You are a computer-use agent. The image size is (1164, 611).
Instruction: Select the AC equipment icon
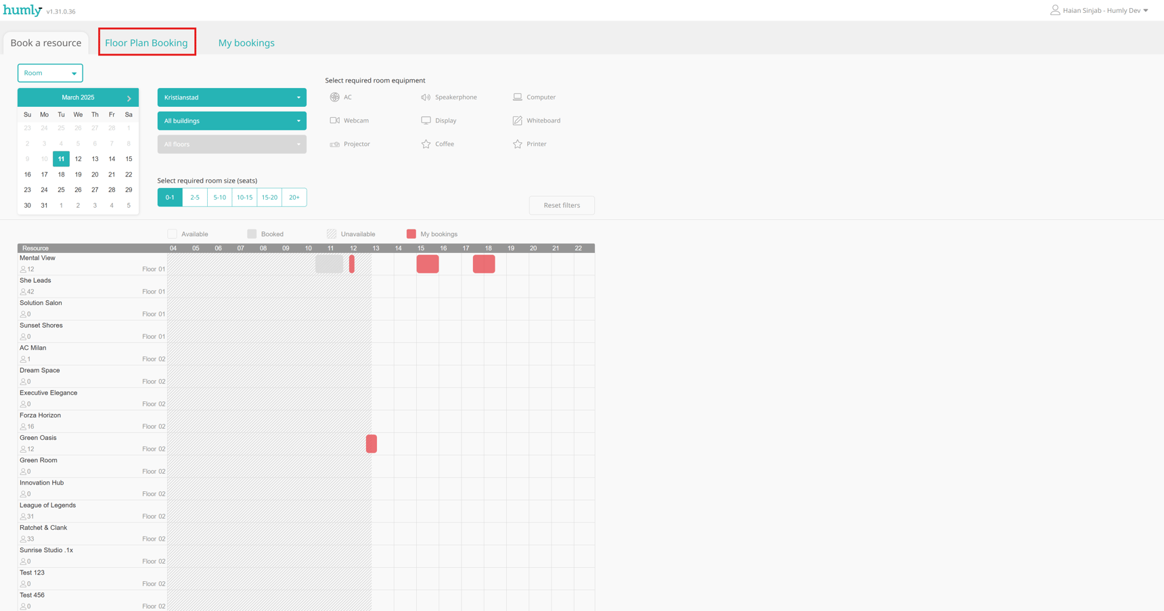pos(334,97)
